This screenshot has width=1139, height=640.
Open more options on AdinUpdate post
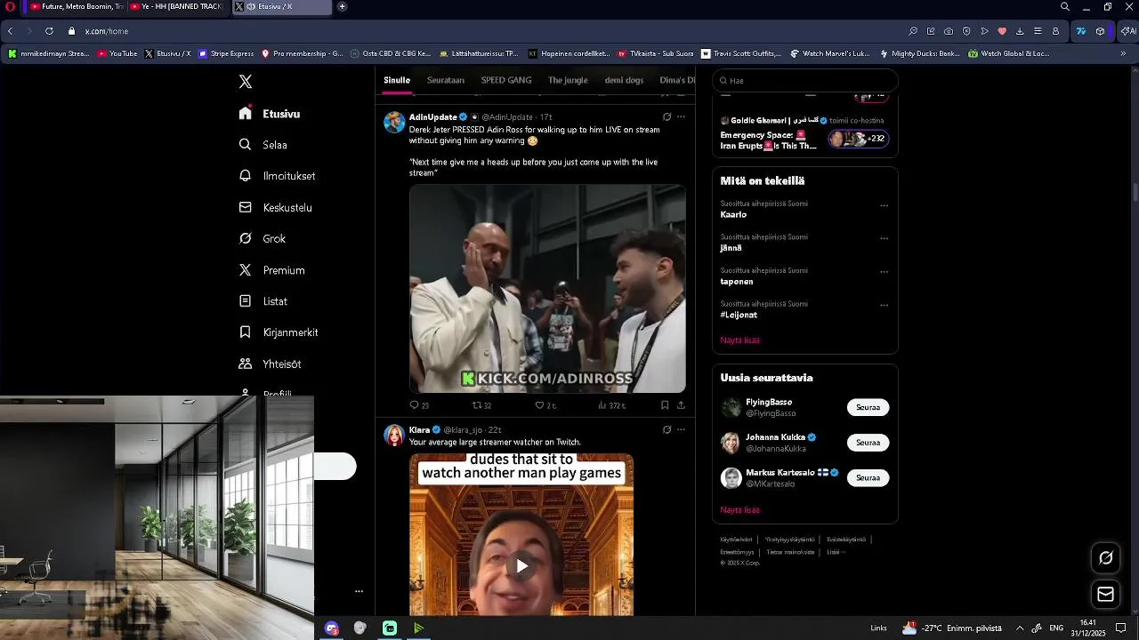coord(681,116)
